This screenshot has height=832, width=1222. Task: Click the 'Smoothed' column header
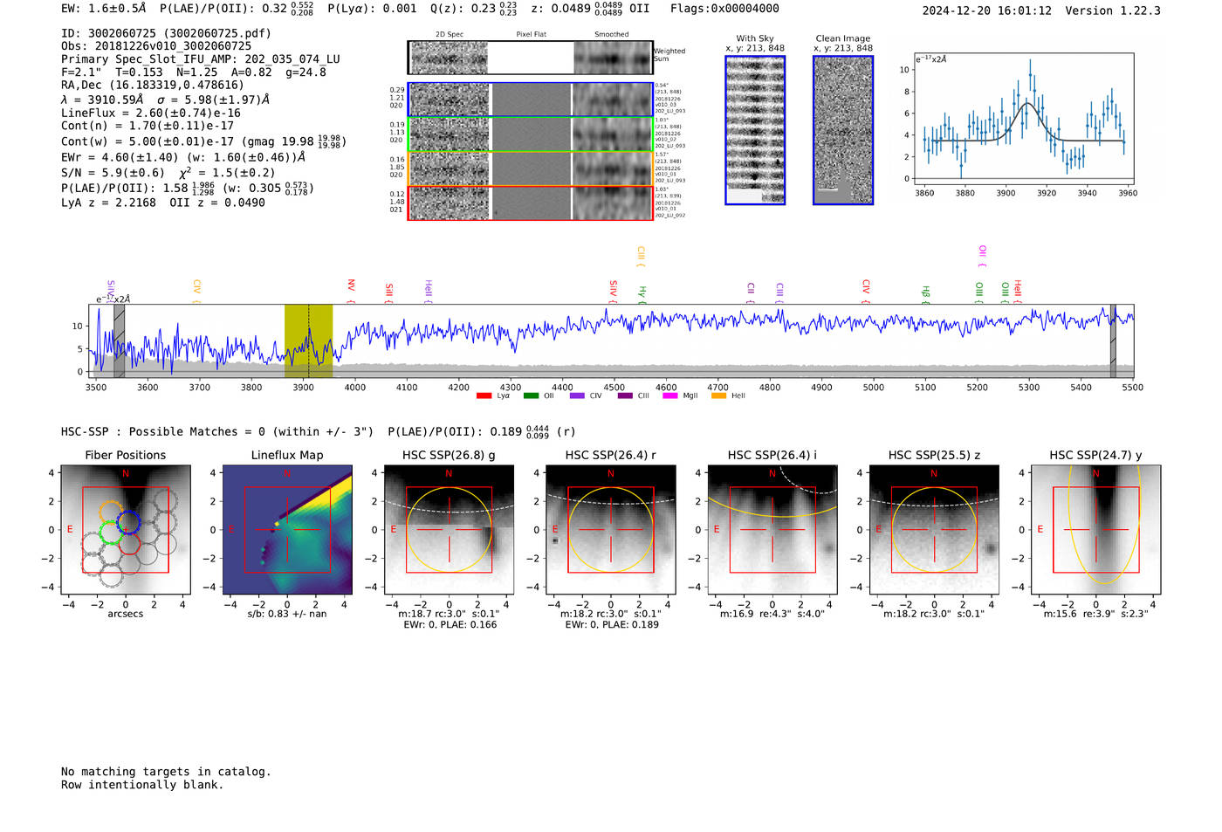612,34
